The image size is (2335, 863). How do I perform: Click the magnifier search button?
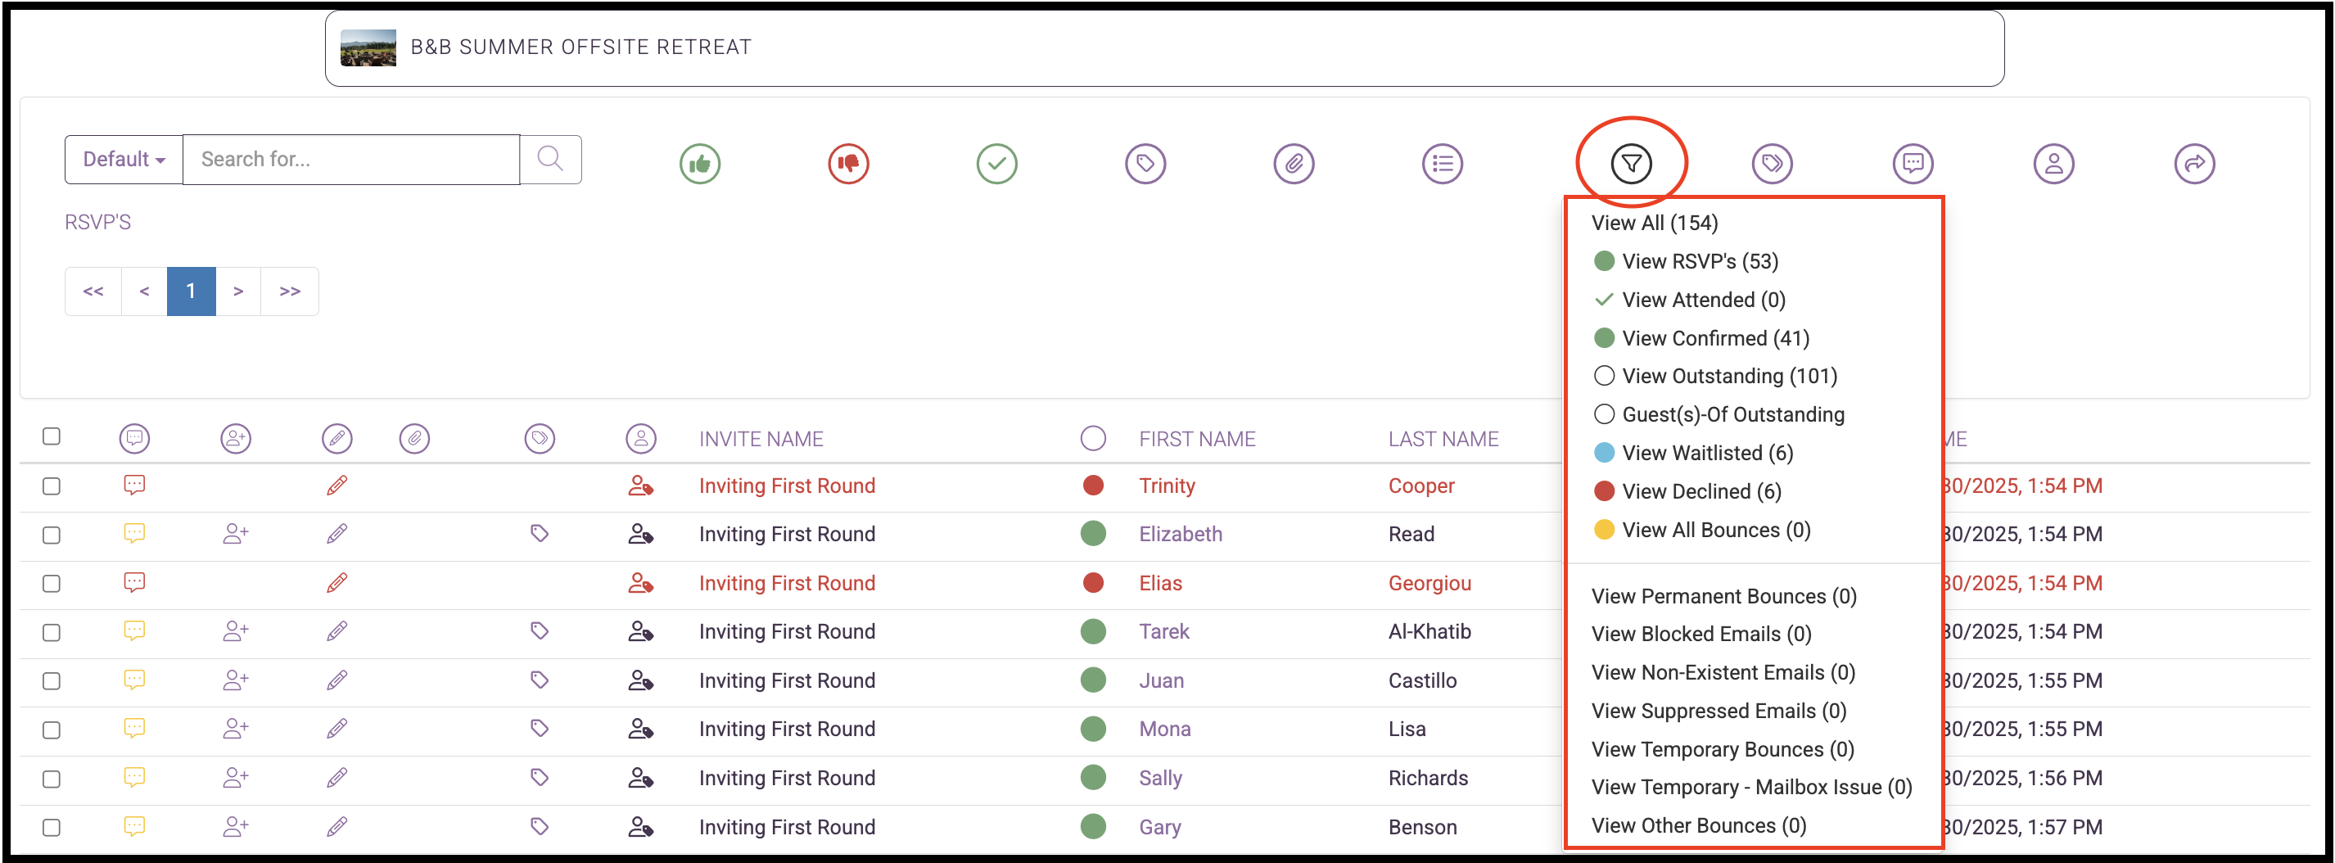550,160
